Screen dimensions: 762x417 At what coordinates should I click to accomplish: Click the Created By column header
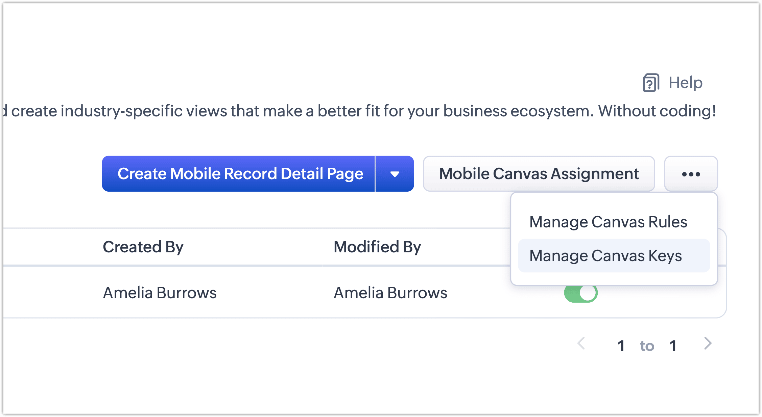143,247
